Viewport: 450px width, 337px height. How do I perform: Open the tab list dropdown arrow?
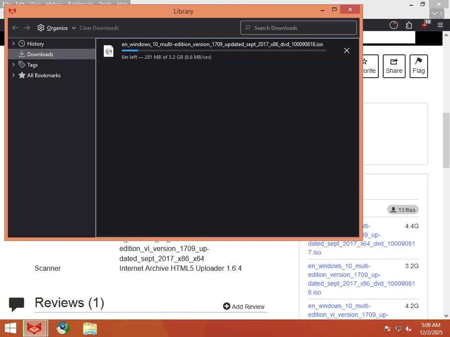click(x=437, y=14)
